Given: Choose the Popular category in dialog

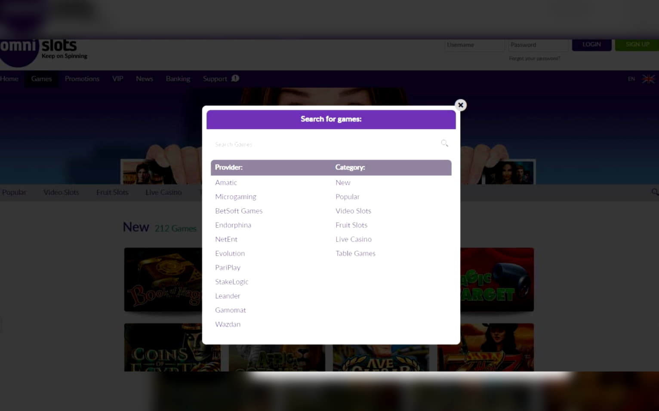Looking at the screenshot, I should point(347,197).
